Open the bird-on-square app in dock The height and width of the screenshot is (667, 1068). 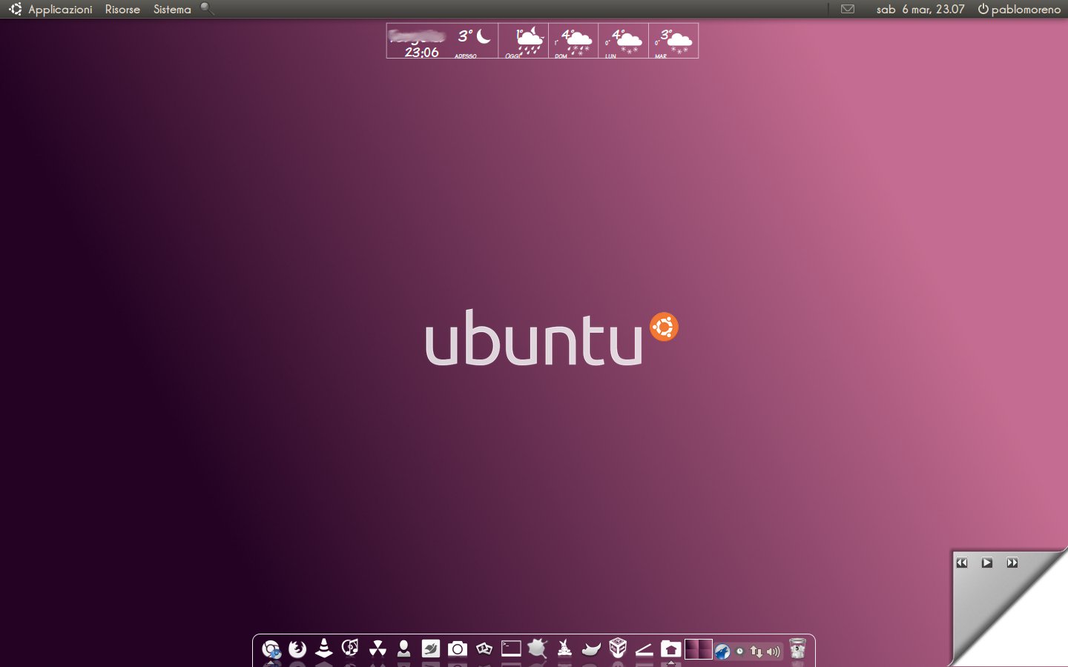pyautogui.click(x=430, y=649)
